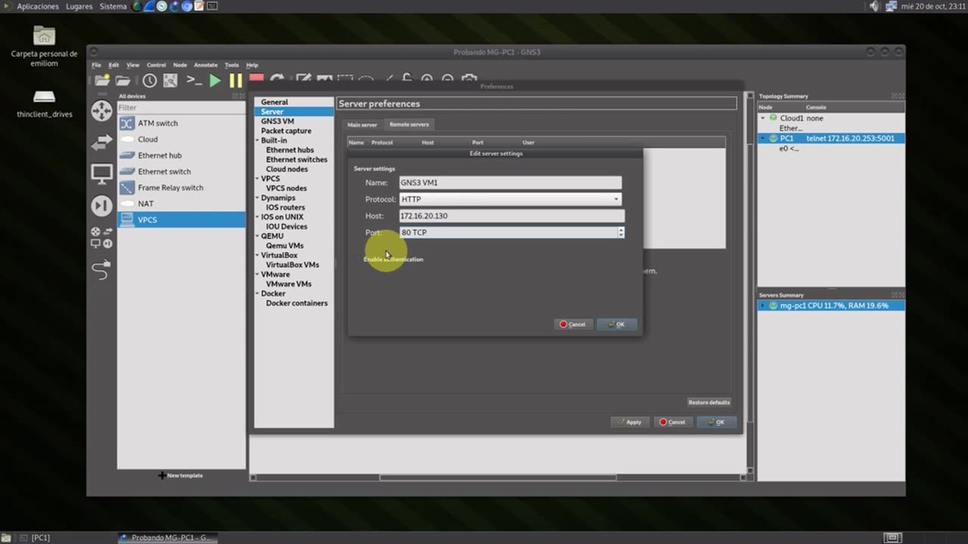Collapse the Built-in tree section
Image resolution: width=968 pixels, height=544 pixels.
click(x=257, y=141)
